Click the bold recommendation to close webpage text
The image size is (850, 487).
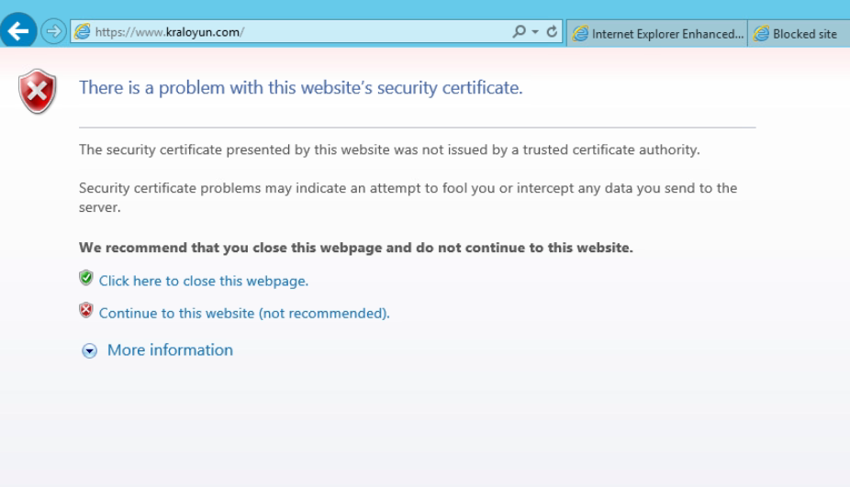[x=355, y=249]
